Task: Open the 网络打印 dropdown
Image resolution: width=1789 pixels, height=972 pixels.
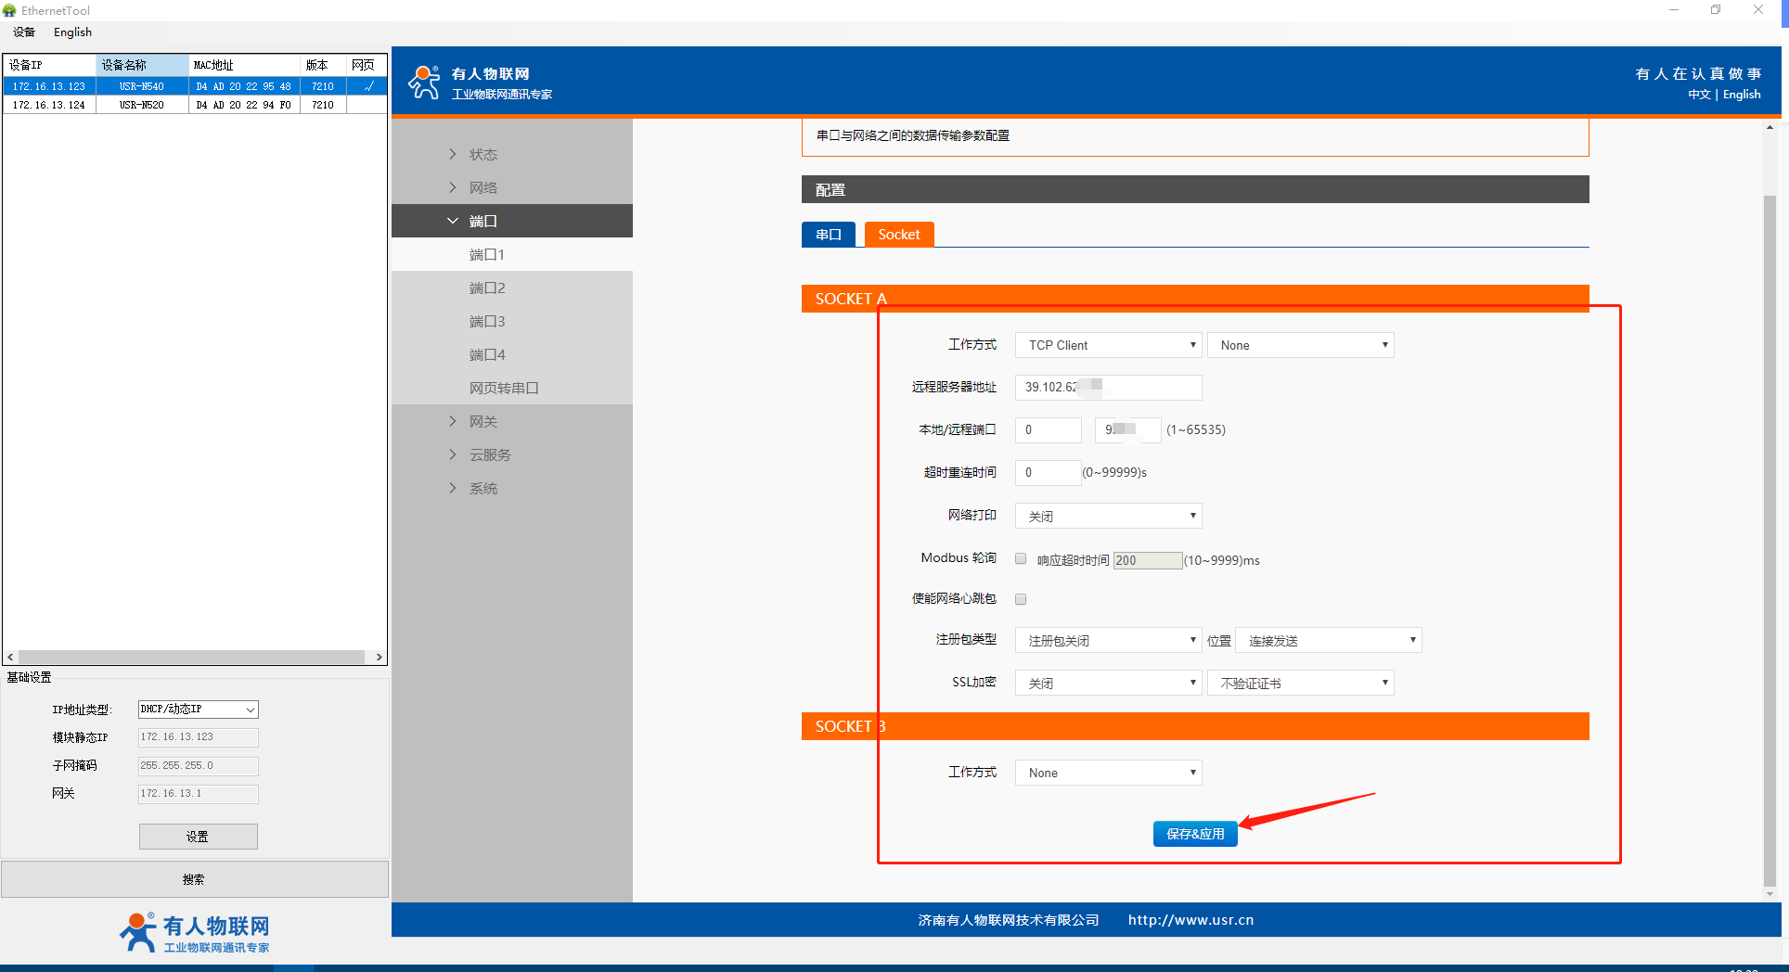Action: coord(1108,516)
